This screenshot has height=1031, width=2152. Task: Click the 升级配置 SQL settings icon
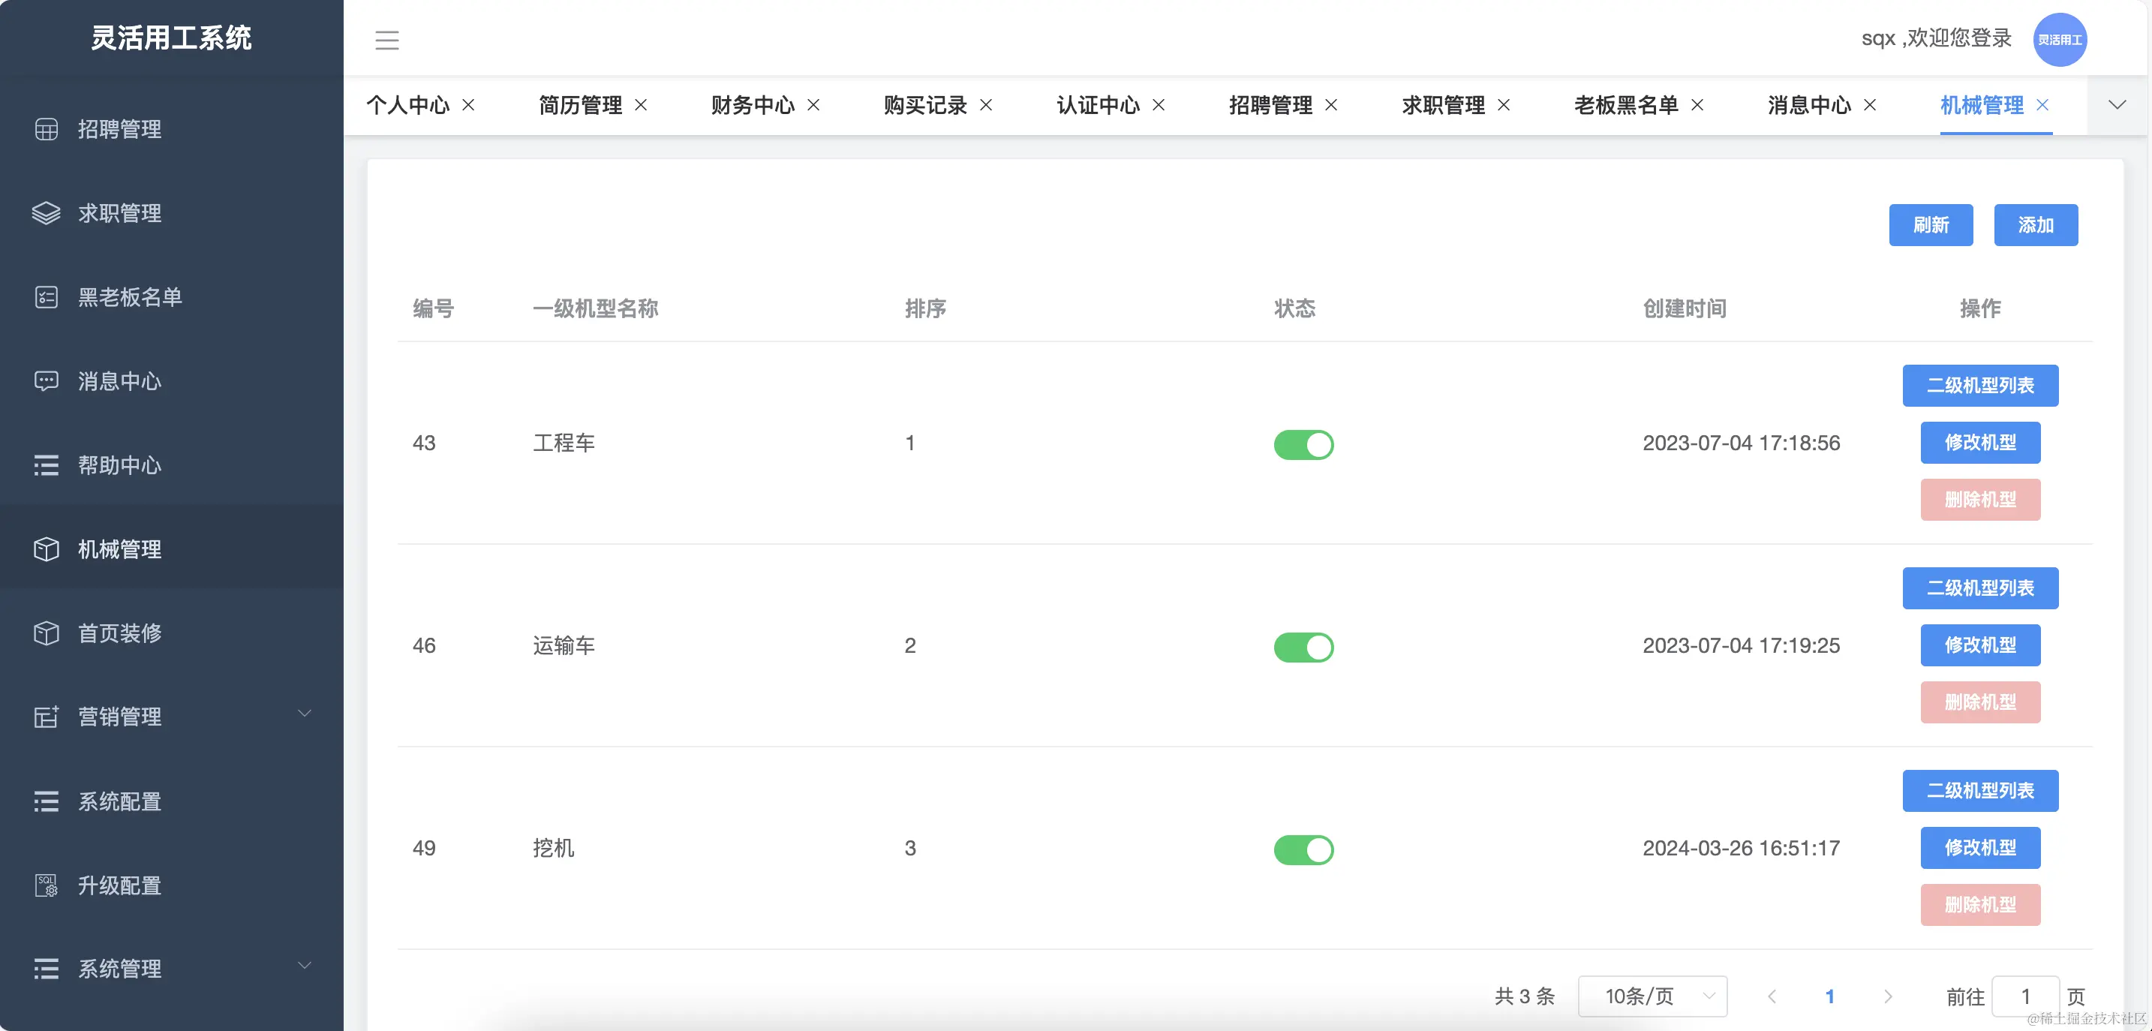coord(46,885)
